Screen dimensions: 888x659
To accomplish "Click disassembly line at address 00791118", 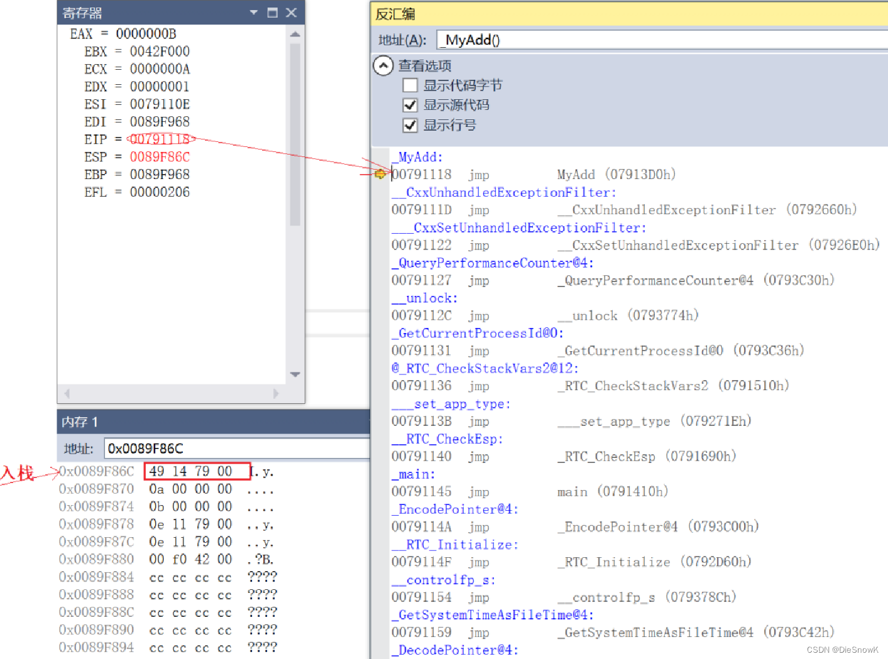I will 534,175.
